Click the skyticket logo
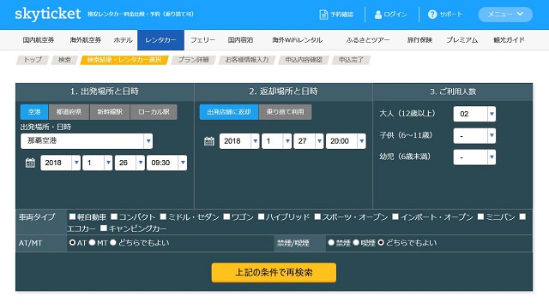Viewport: 549px width, 308px height. pos(48,14)
